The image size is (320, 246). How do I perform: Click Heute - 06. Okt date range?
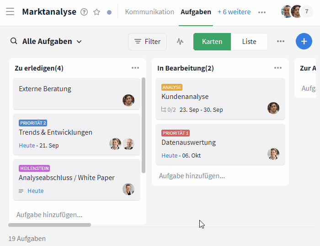pyautogui.click(x=181, y=156)
